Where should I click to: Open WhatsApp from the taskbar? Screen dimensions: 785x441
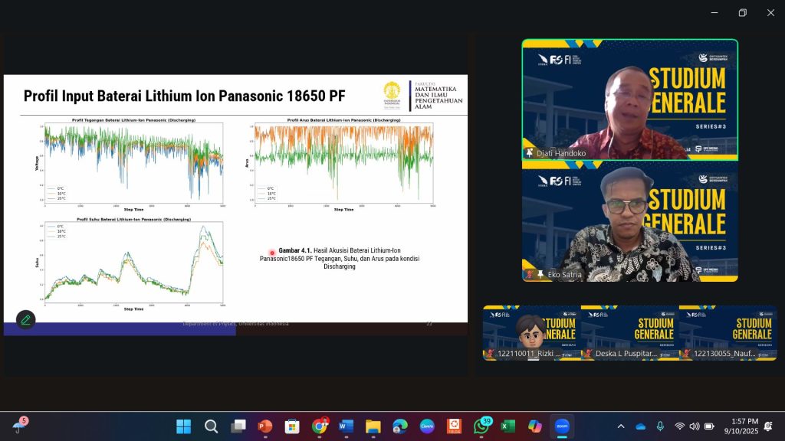click(481, 426)
